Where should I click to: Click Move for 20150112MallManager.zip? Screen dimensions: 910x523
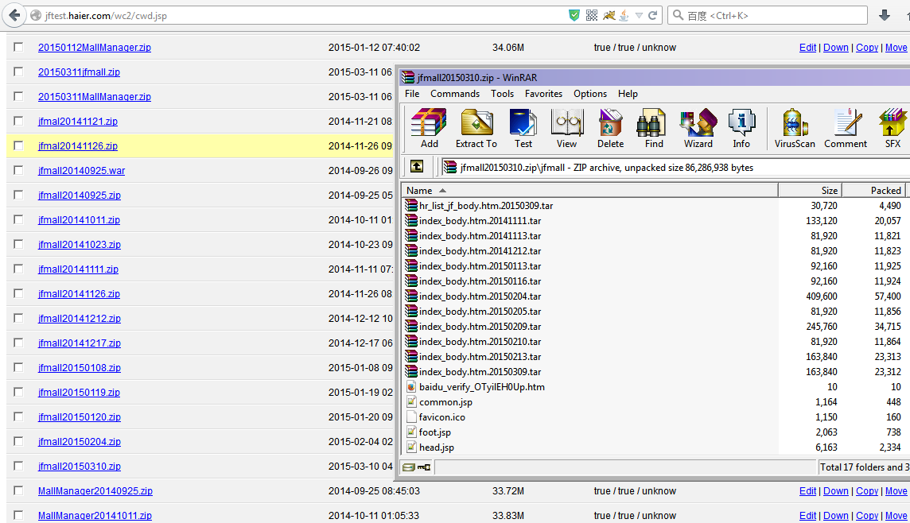click(896, 48)
